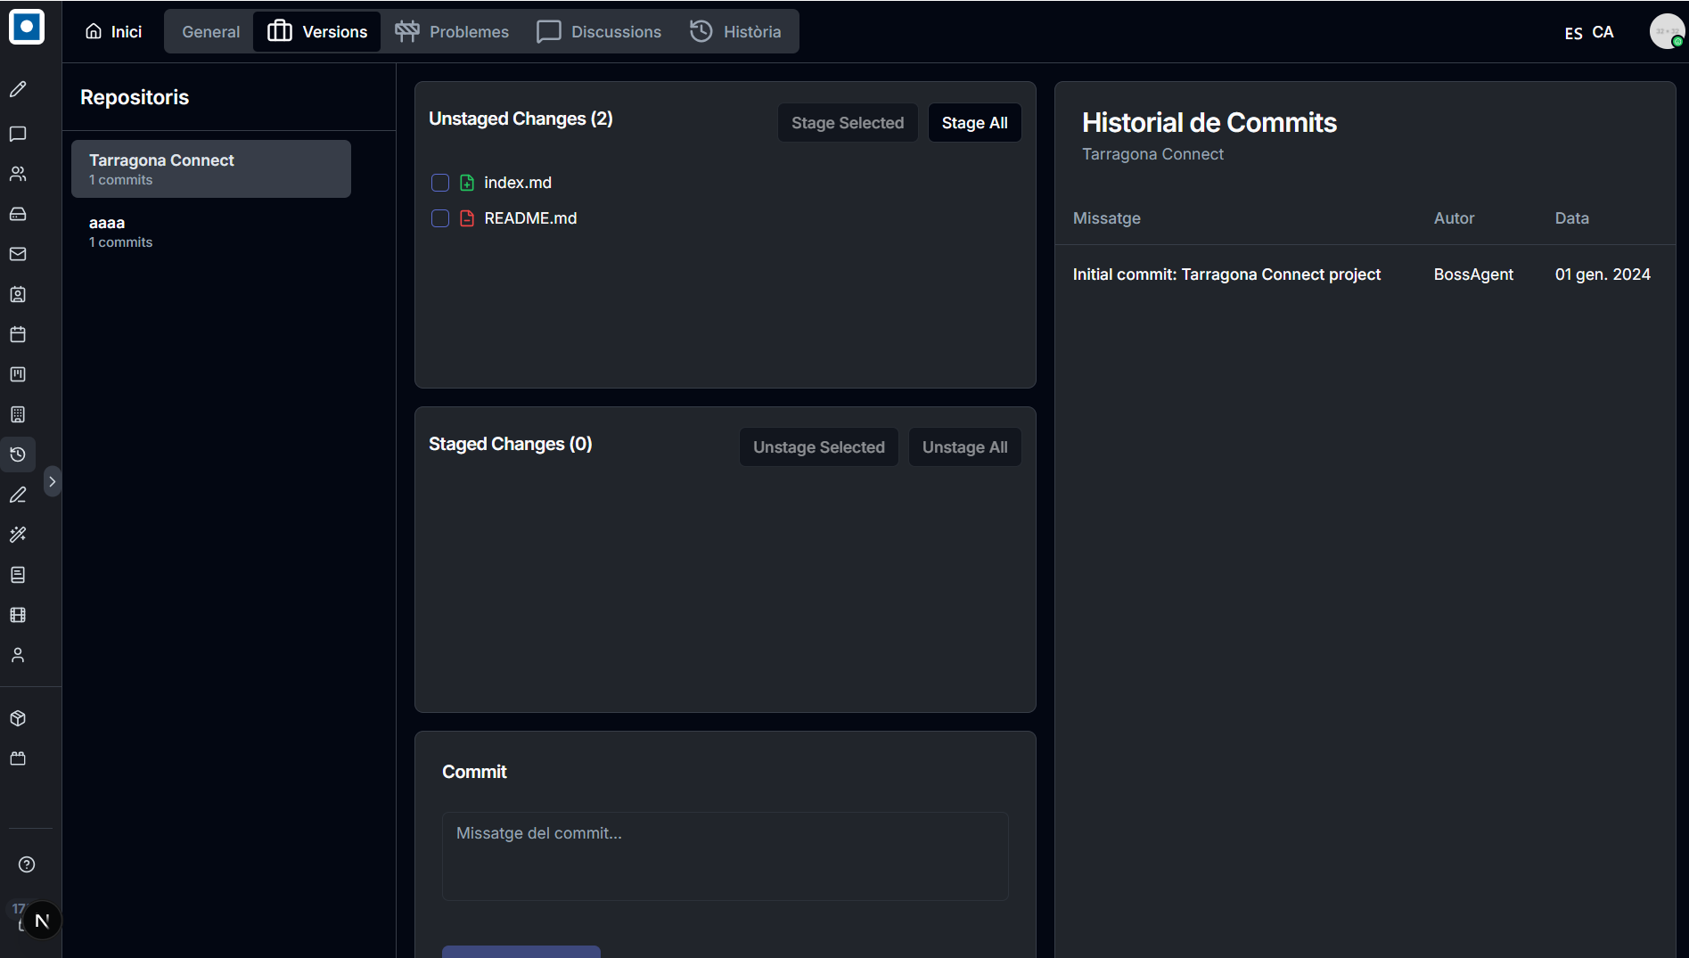Check the README.md checkbox
1689x958 pixels.
click(440, 218)
